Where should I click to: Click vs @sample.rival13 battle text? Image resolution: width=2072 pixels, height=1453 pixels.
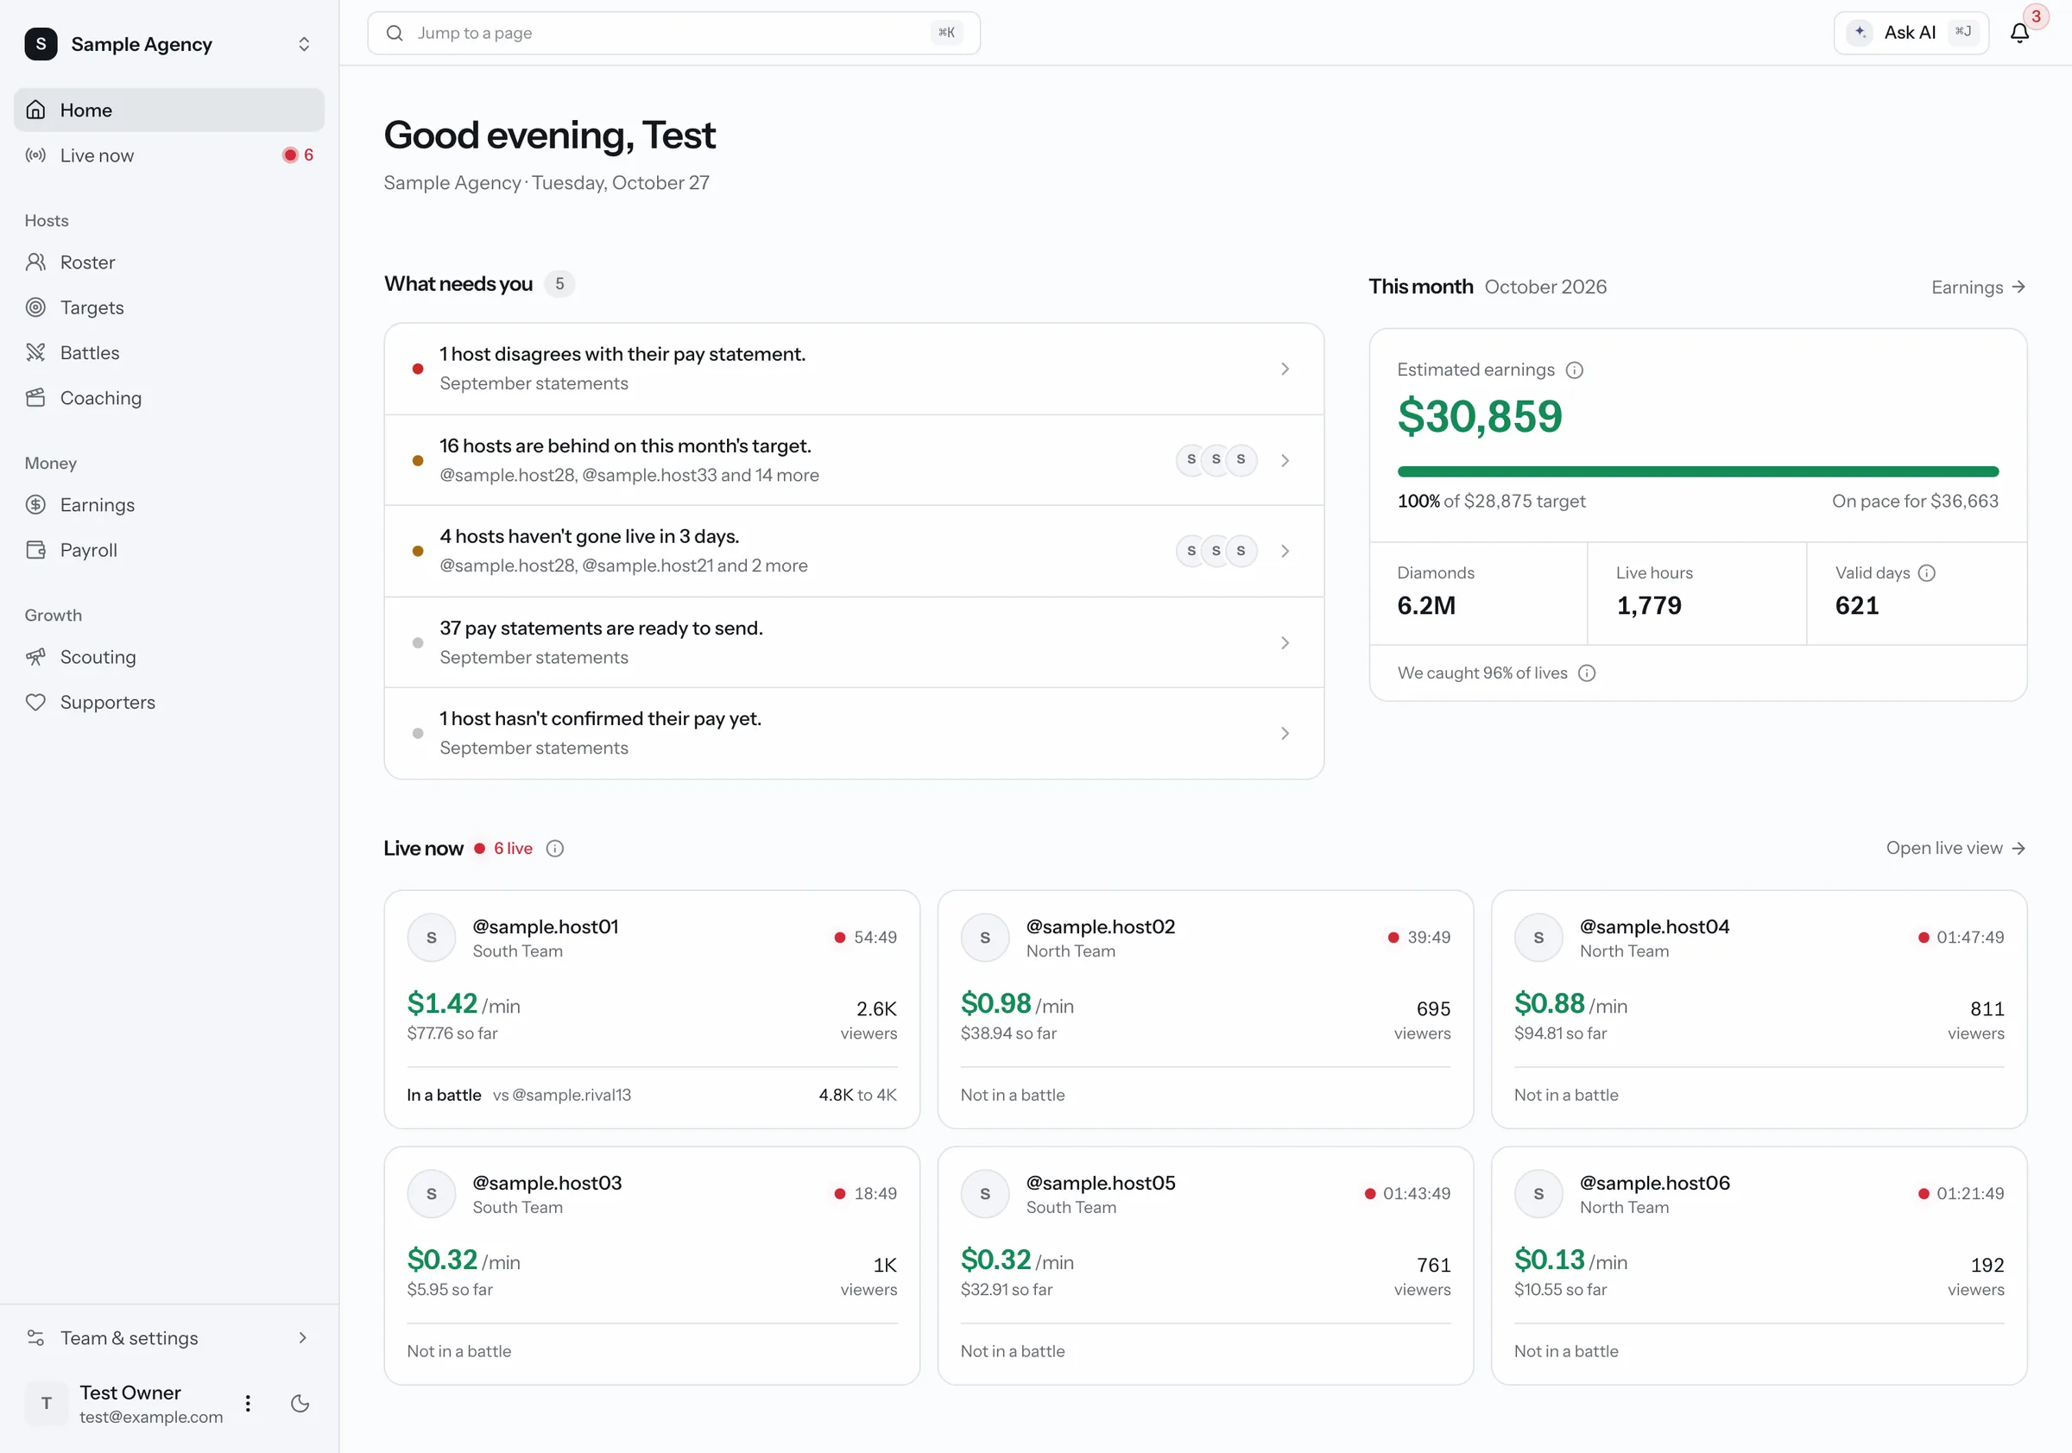(561, 1095)
